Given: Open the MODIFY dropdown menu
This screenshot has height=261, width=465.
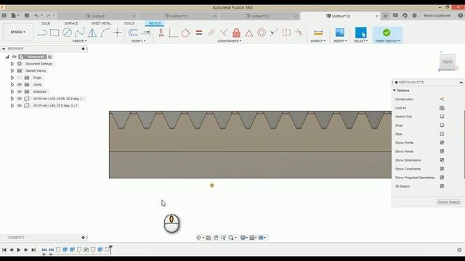Looking at the screenshot, I should 139,41.
